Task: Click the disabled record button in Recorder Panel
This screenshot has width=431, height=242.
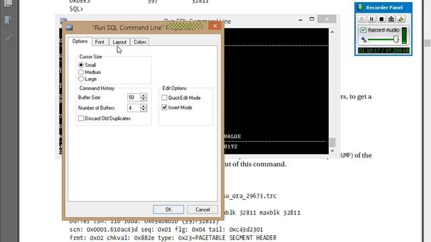Action: pyautogui.click(x=362, y=19)
